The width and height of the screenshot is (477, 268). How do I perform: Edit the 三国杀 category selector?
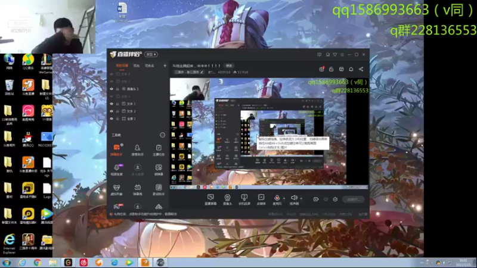(x=189, y=72)
